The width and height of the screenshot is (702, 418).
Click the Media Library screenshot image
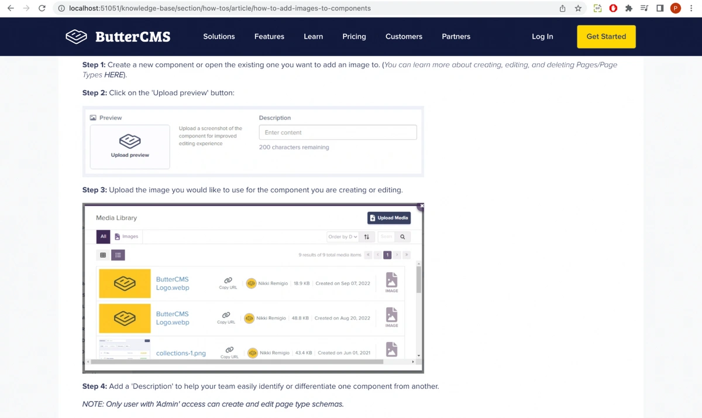[253, 288]
